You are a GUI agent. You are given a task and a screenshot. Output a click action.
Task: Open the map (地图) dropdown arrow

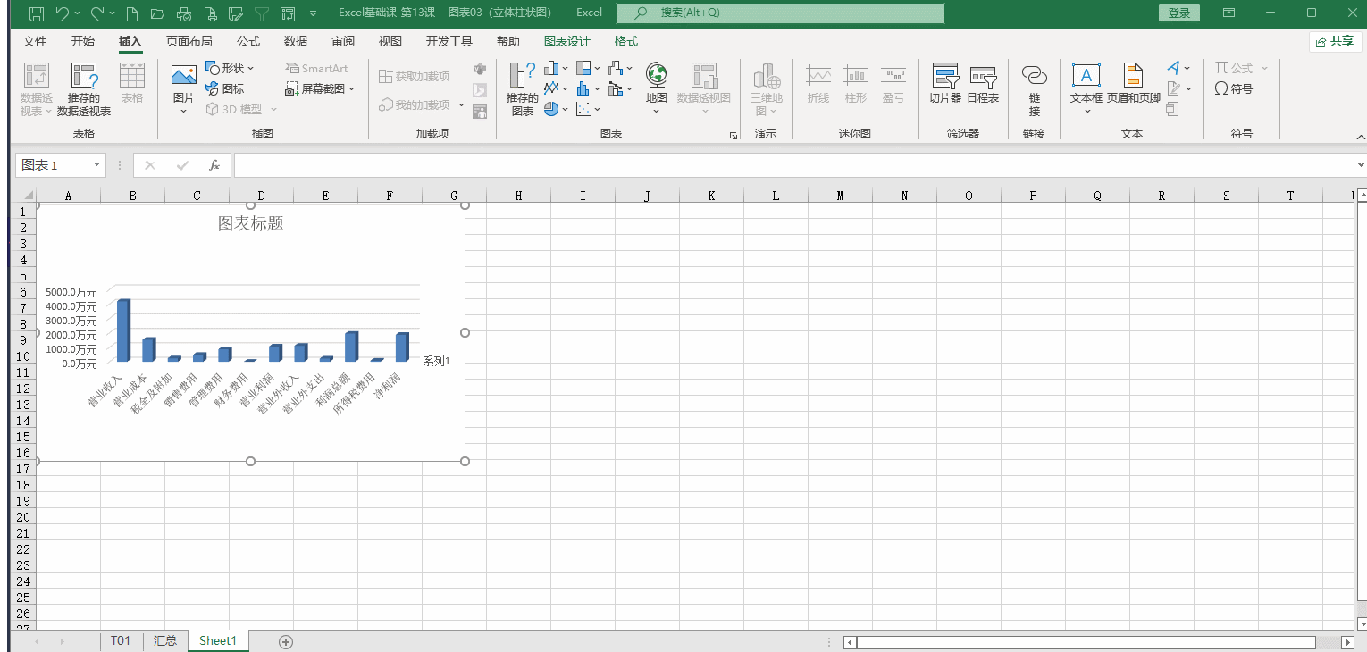pos(657,111)
